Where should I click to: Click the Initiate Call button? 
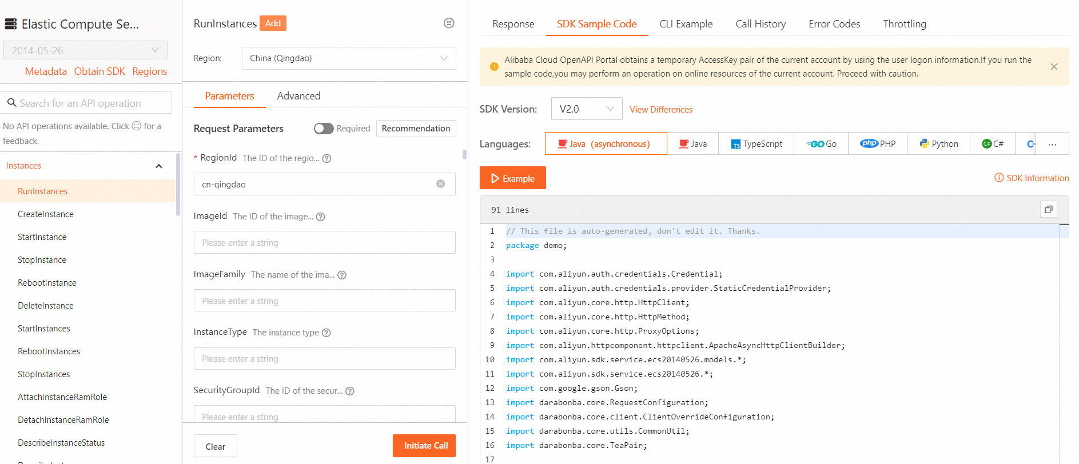(x=424, y=446)
